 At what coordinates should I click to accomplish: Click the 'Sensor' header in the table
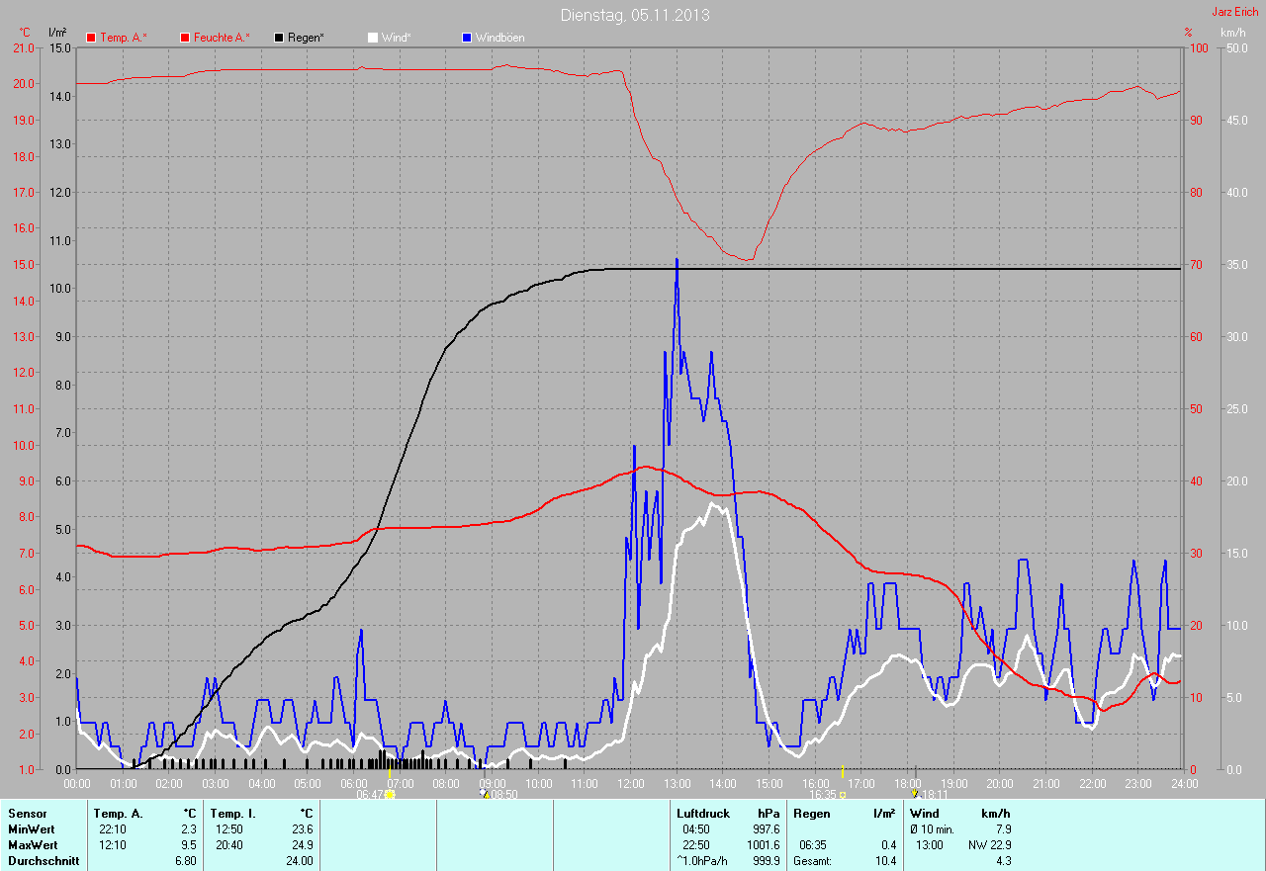[28, 814]
